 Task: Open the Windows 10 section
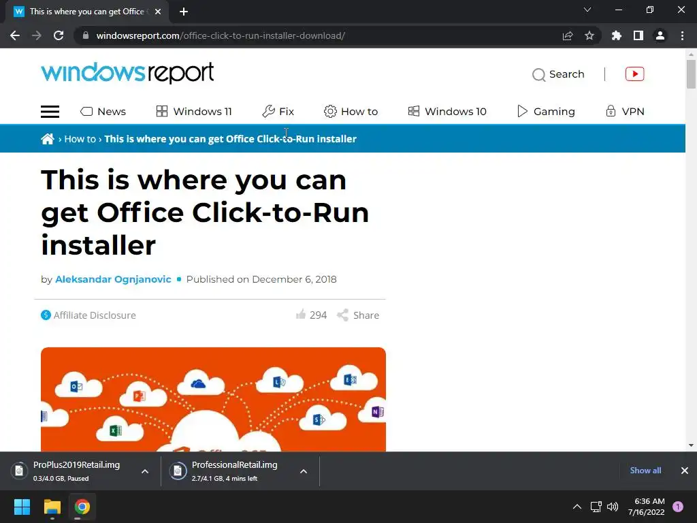coord(447,112)
